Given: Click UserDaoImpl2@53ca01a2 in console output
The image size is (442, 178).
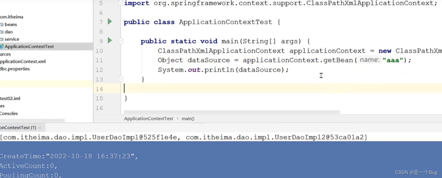Looking at the screenshot, I should (x=319, y=138).
